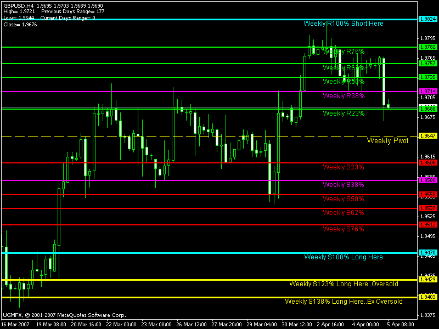Click the cyan 1.9824 price tag
This screenshot has height=329, width=439.
[x=427, y=19]
